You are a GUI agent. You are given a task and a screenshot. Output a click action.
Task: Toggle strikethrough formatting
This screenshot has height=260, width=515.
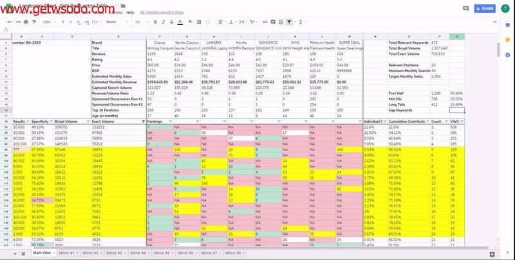tap(171, 22)
